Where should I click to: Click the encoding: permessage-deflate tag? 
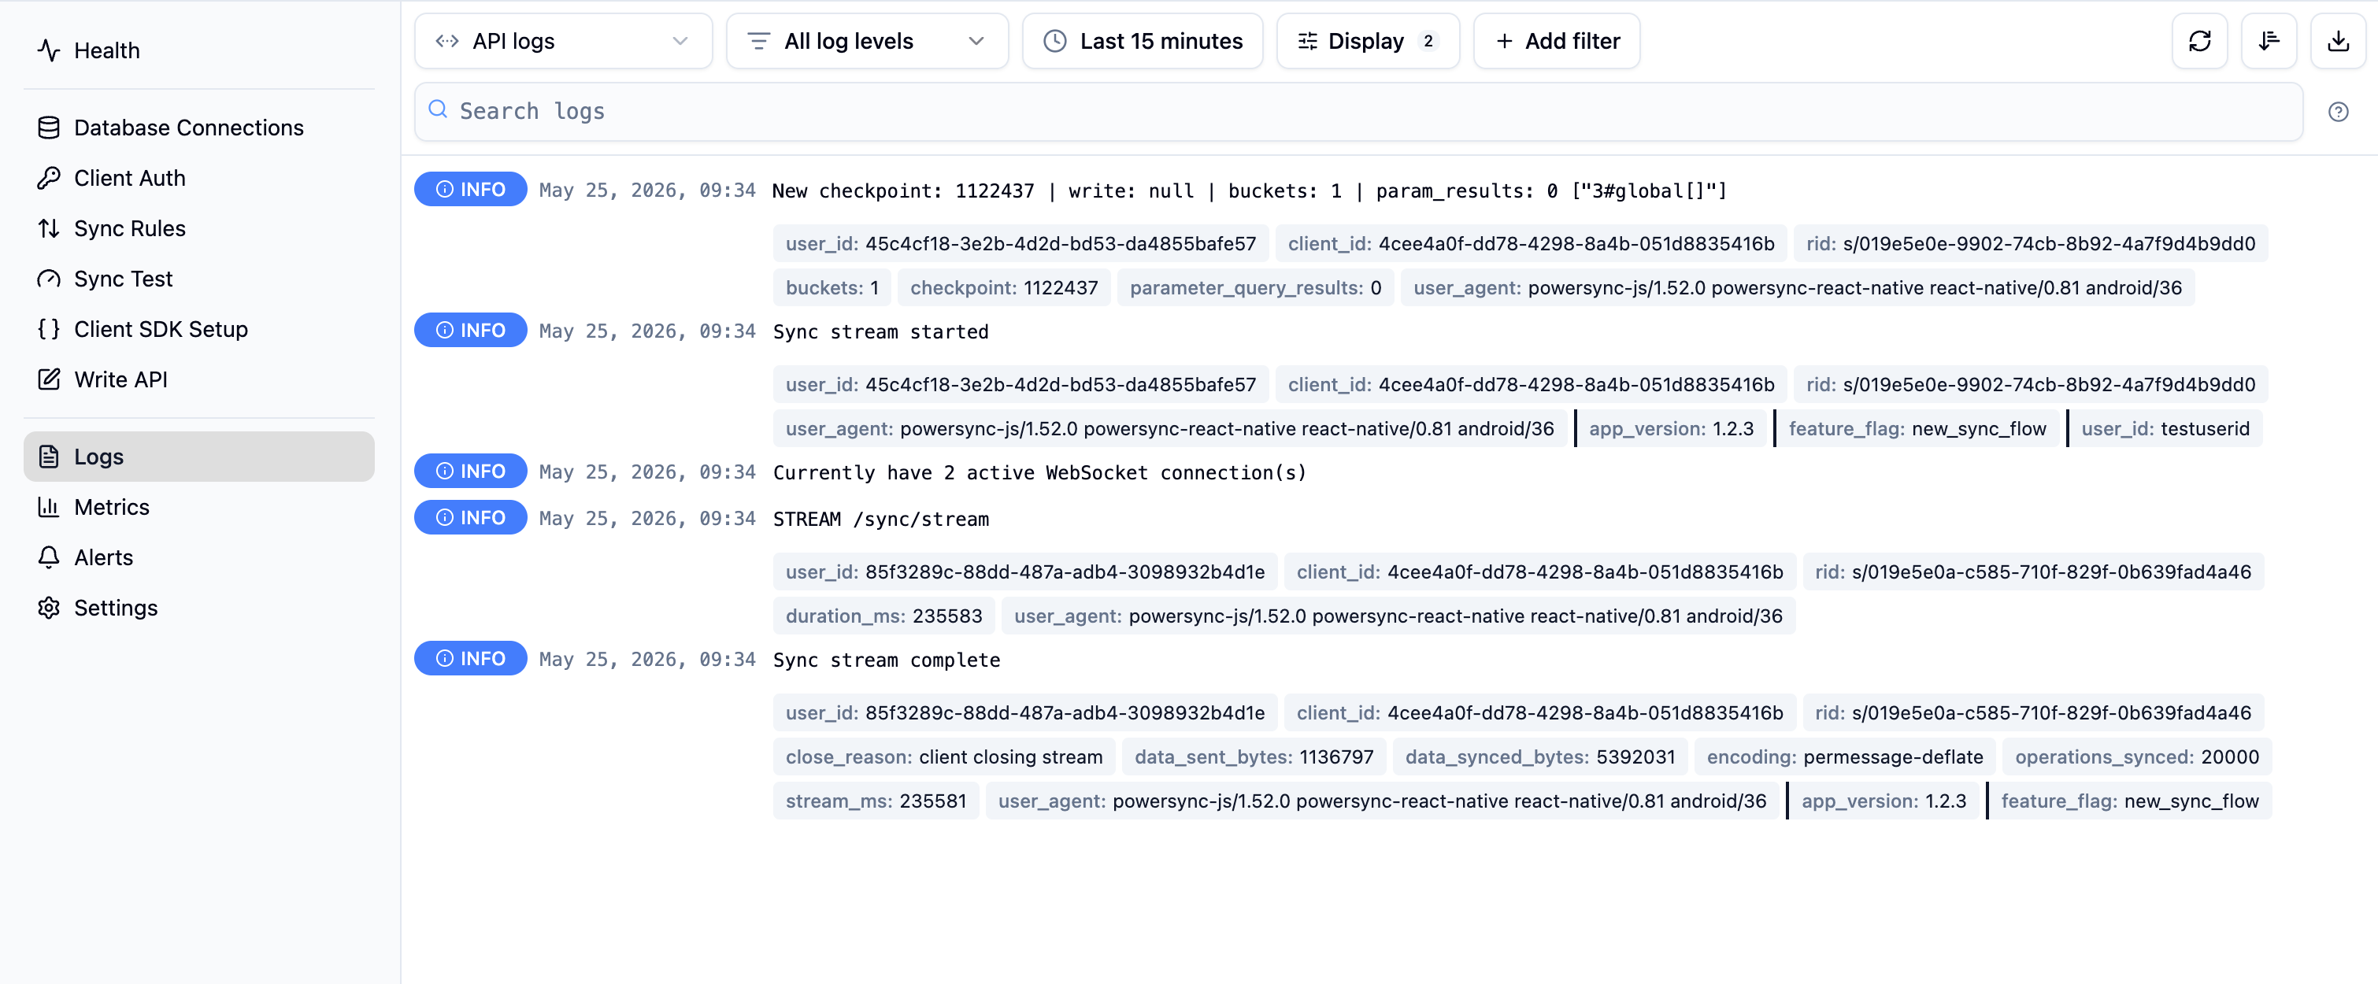click(x=1844, y=757)
